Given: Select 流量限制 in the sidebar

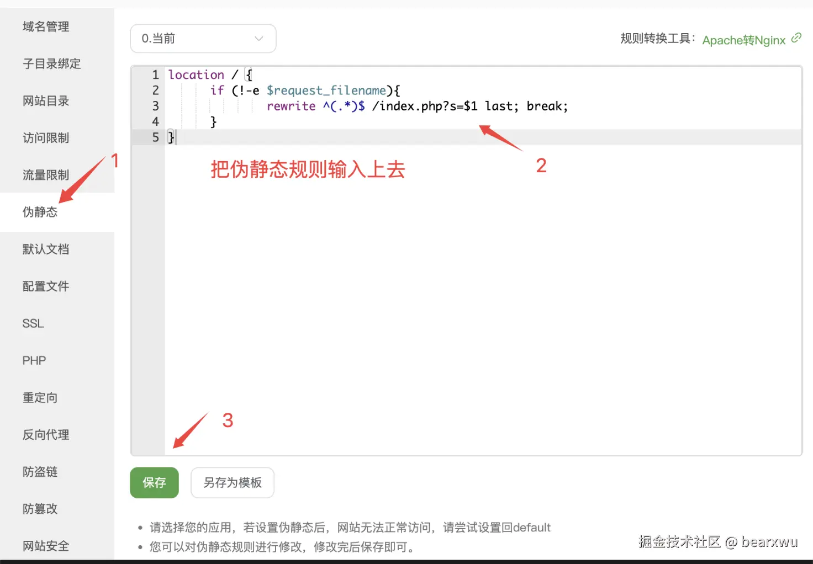Looking at the screenshot, I should [x=46, y=175].
